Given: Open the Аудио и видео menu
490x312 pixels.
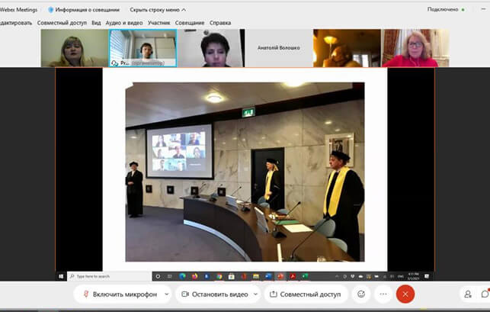Looking at the screenshot, I should [x=124, y=23].
